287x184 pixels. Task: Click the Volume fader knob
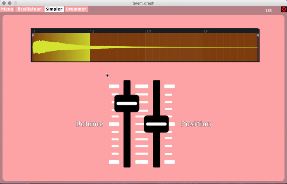[x=127, y=103]
